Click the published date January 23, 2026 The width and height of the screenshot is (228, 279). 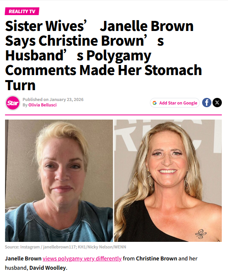[x=66, y=99]
